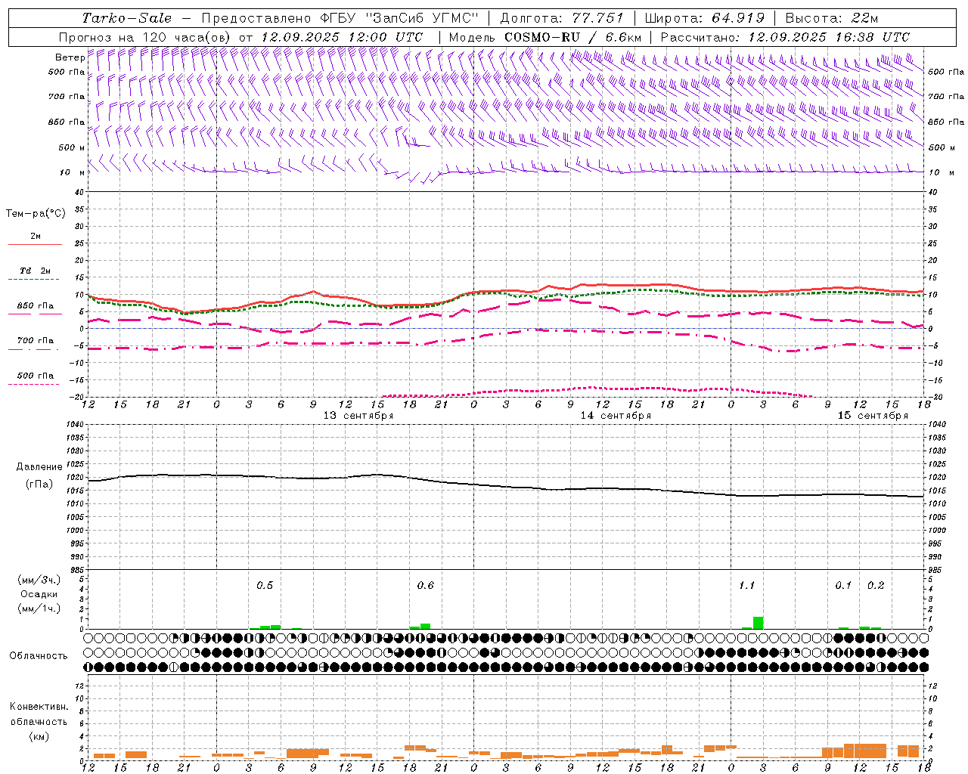Click the "(гПа)" unit label under Давление

pyautogui.click(x=39, y=484)
